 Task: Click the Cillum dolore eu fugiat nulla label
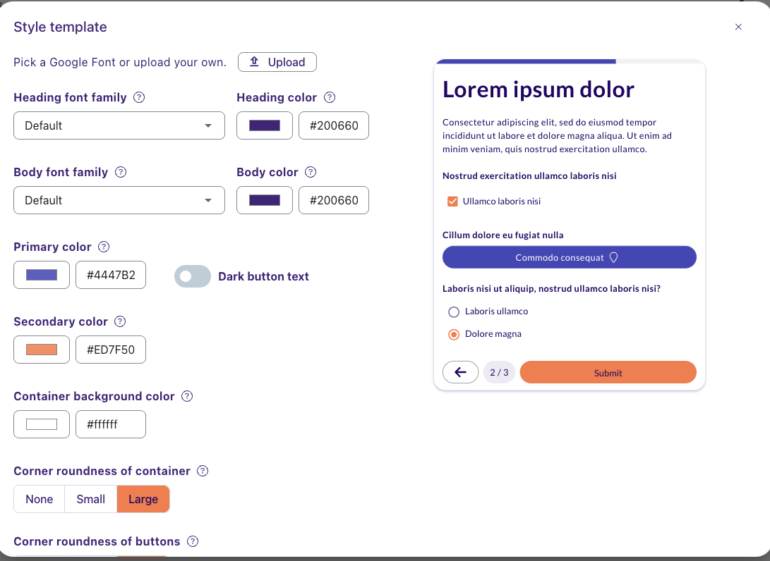(503, 235)
